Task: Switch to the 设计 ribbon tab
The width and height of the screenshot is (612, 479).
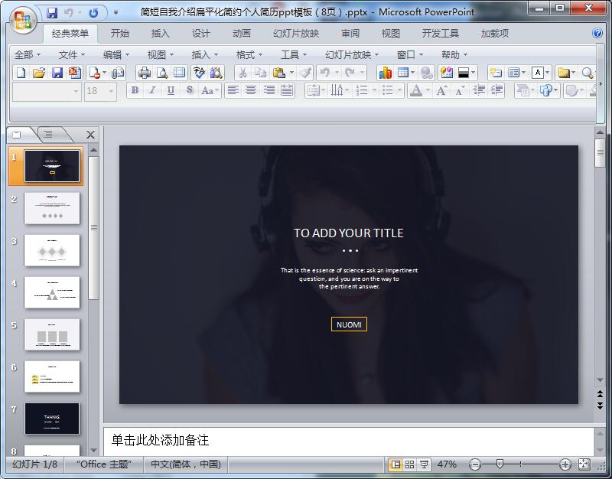Action: coord(200,33)
